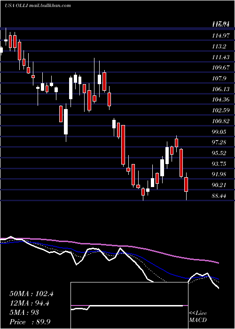Click the 93.75 price axis label

pos(219,164)
